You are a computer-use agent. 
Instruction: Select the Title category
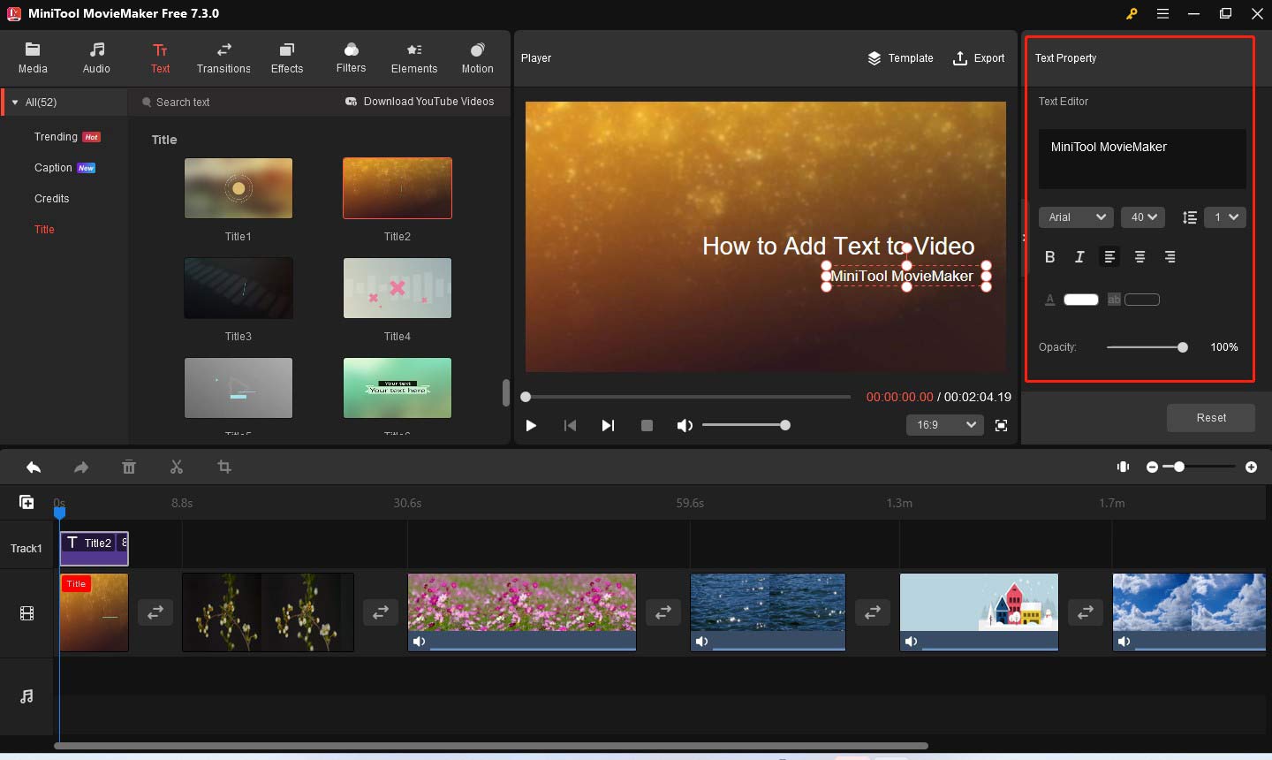[44, 230]
